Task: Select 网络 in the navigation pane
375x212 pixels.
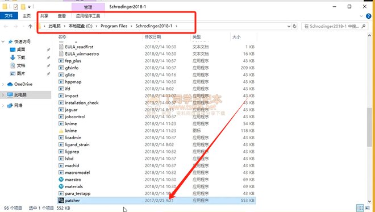Action: pos(18,105)
